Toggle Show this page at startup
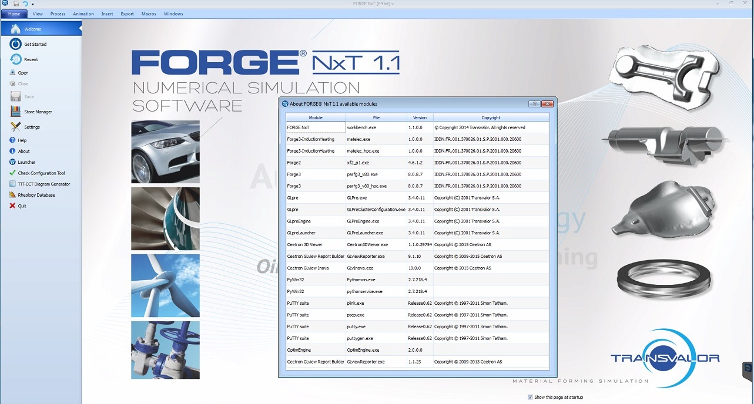Image resolution: width=754 pixels, height=404 pixels. click(530, 397)
